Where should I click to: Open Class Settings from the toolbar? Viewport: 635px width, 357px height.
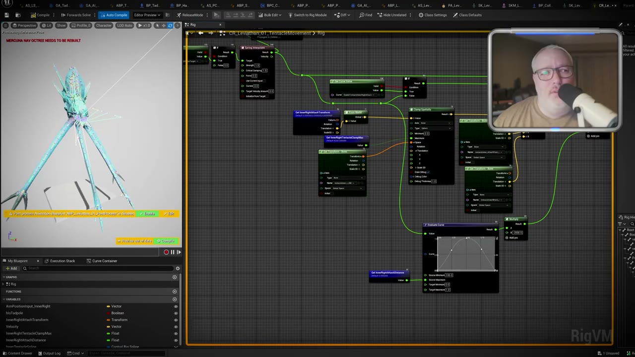click(433, 15)
